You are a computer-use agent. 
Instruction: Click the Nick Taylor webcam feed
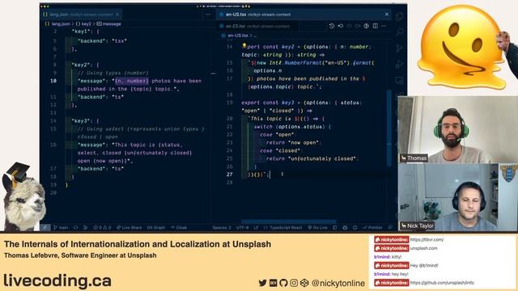(x=458, y=197)
